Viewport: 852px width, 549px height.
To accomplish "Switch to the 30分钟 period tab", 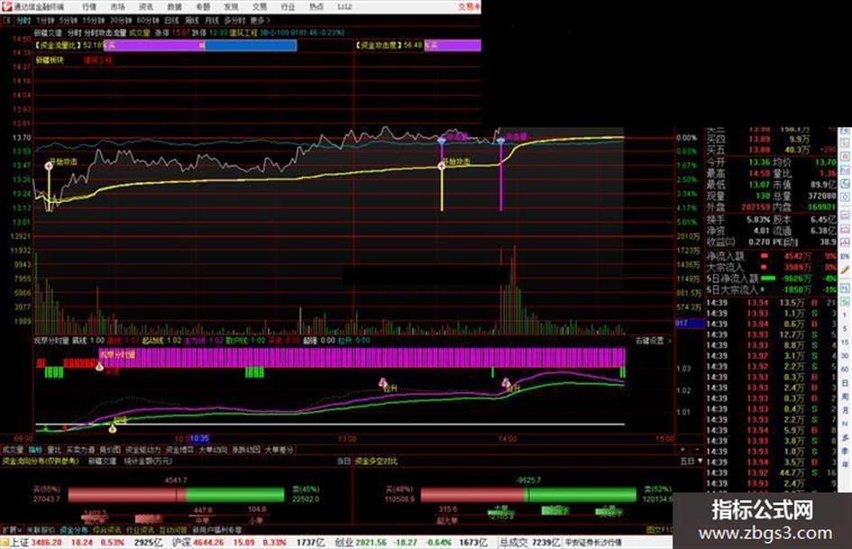I will click(x=121, y=20).
